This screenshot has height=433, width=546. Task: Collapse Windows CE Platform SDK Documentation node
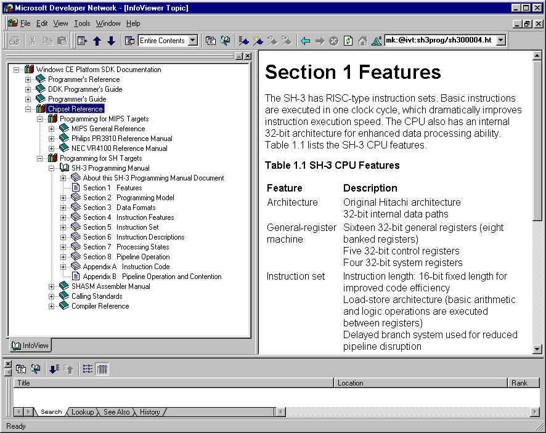coord(17,70)
